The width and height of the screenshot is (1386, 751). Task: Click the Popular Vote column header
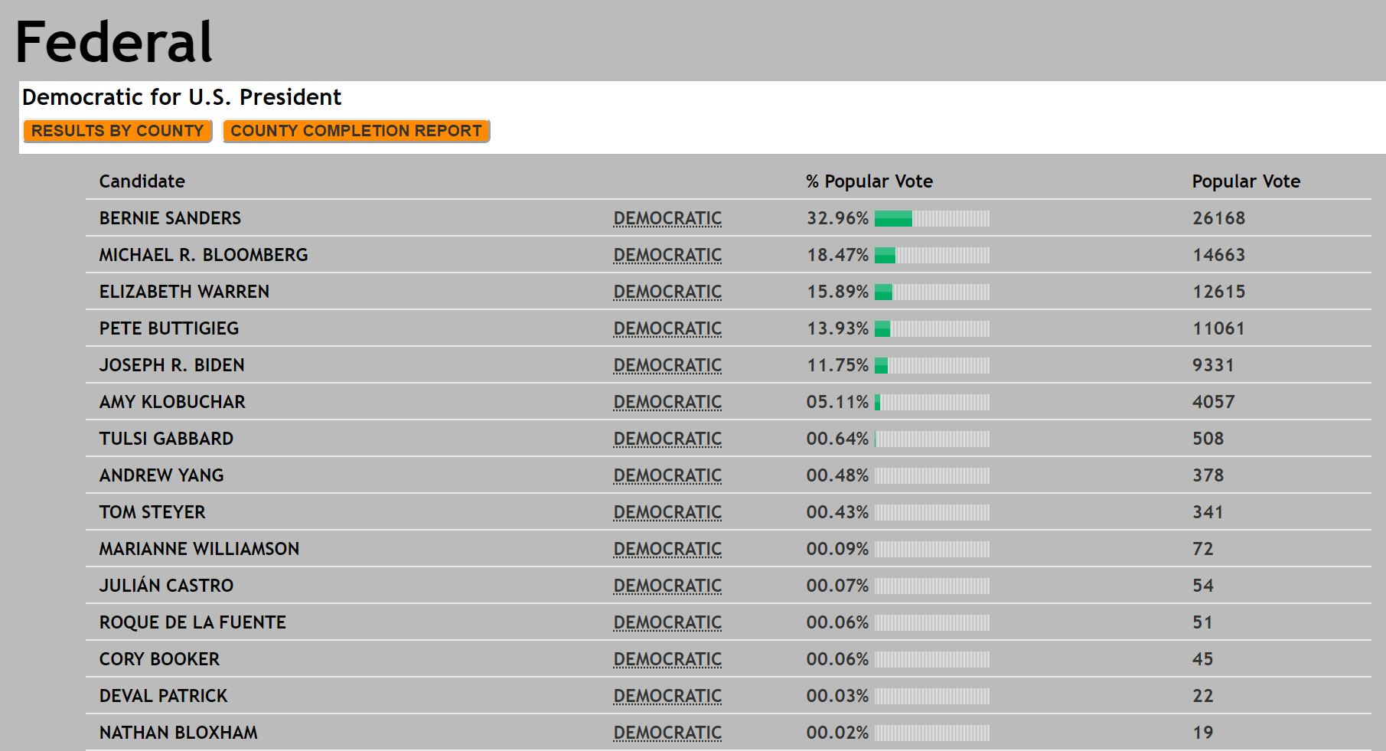tap(1245, 181)
